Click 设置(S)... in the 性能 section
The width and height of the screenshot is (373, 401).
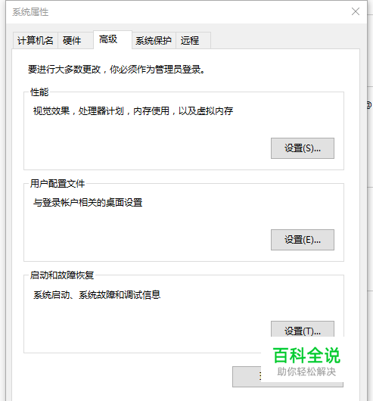point(303,148)
